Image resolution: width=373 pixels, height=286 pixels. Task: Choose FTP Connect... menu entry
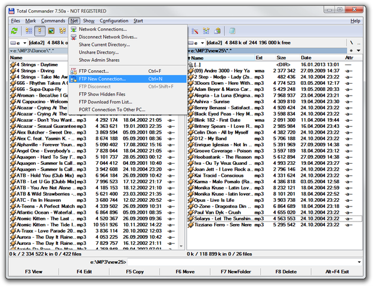(128, 71)
